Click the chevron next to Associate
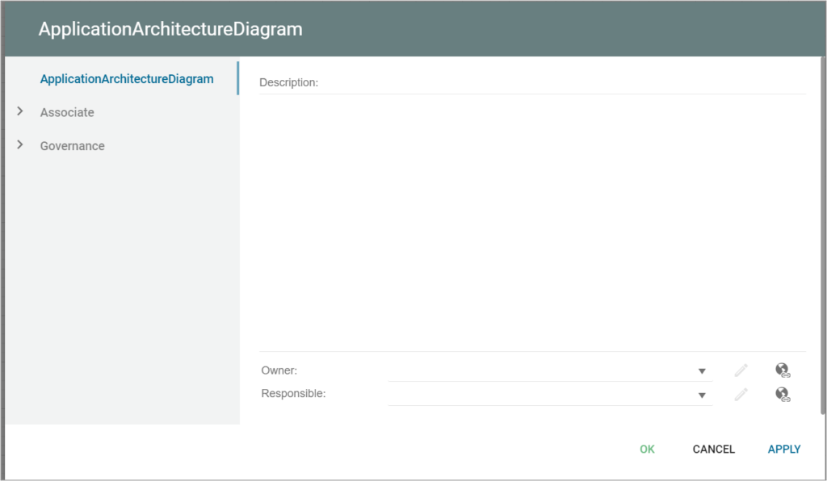The height and width of the screenshot is (481, 827). coord(19,111)
